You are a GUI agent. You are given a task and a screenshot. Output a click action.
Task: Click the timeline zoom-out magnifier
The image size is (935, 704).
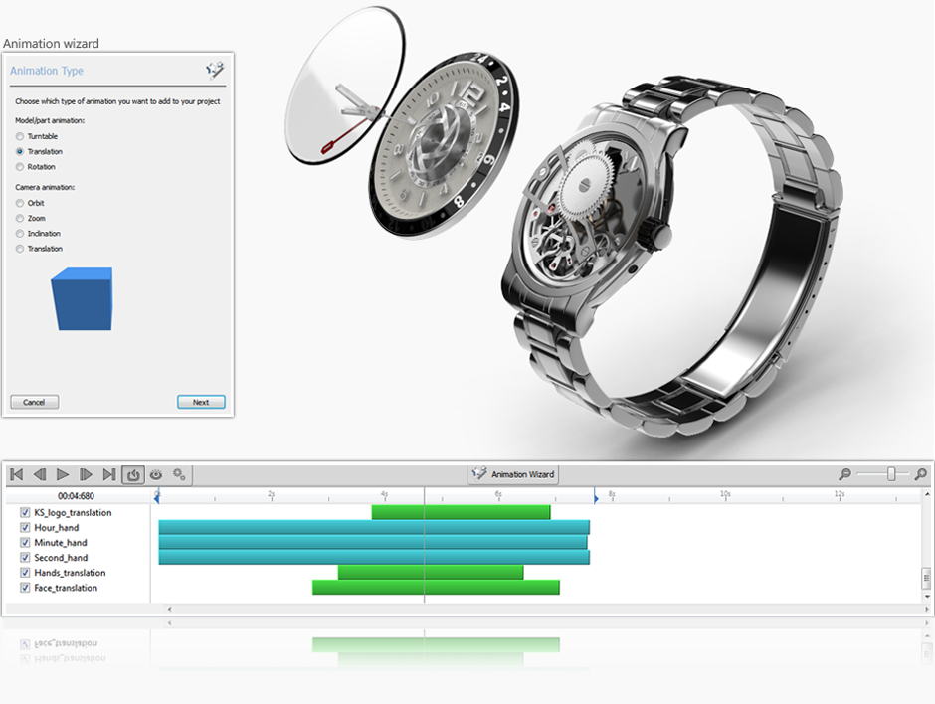844,474
